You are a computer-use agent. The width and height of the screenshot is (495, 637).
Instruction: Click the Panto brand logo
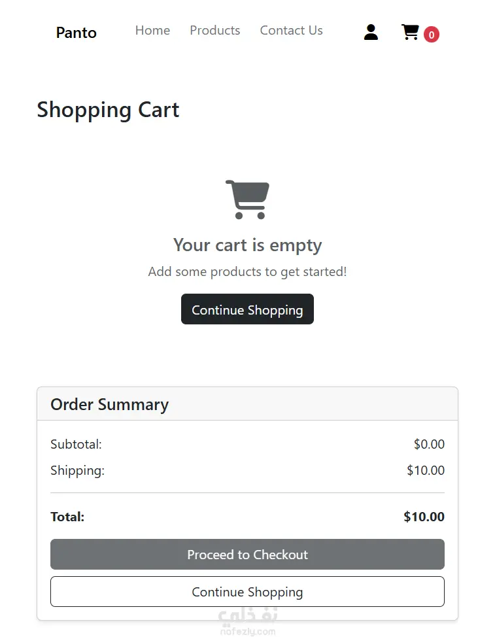[x=77, y=33]
